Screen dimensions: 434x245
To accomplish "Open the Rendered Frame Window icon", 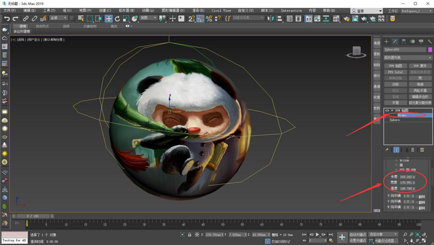I will (355, 18).
